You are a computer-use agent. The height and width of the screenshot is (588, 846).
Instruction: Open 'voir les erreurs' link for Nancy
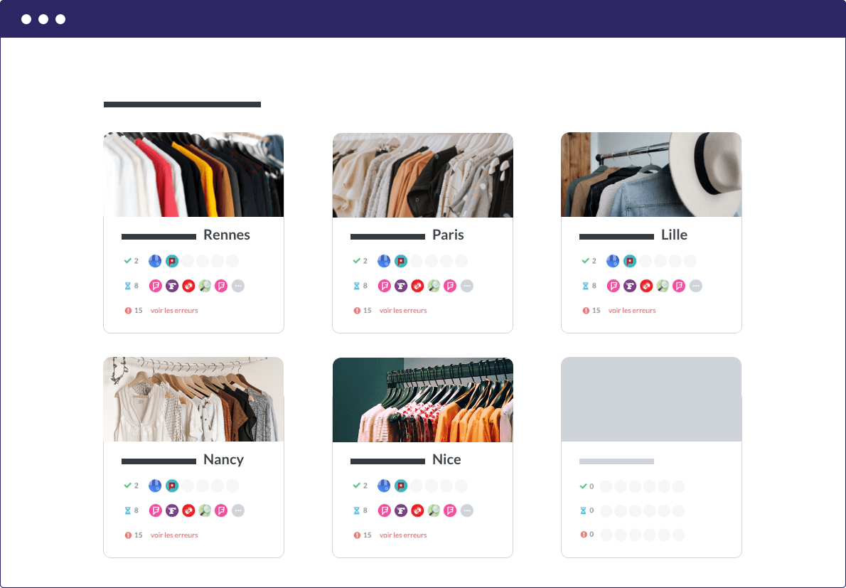(174, 535)
